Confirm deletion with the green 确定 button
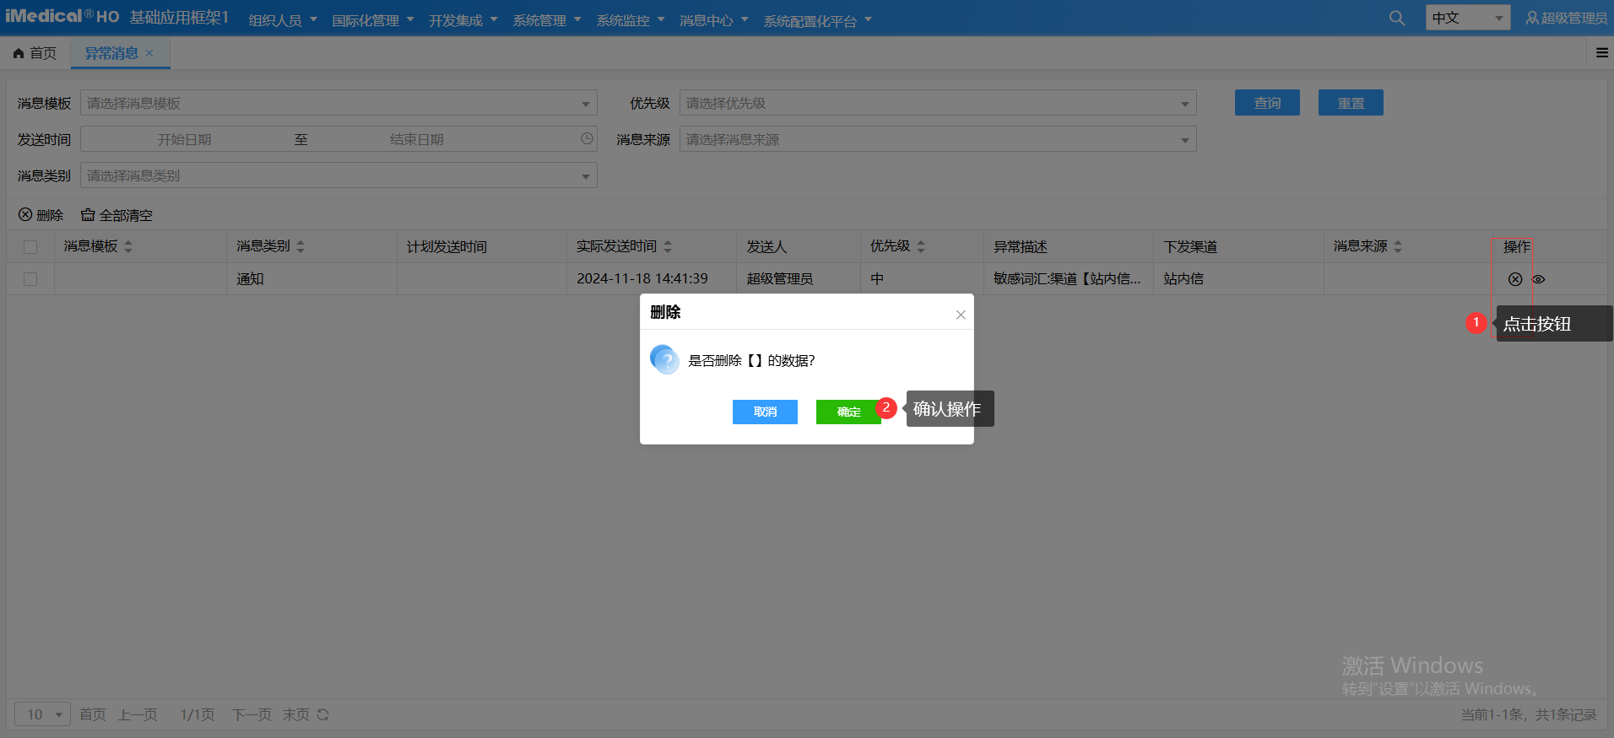This screenshot has width=1614, height=738. coord(848,412)
